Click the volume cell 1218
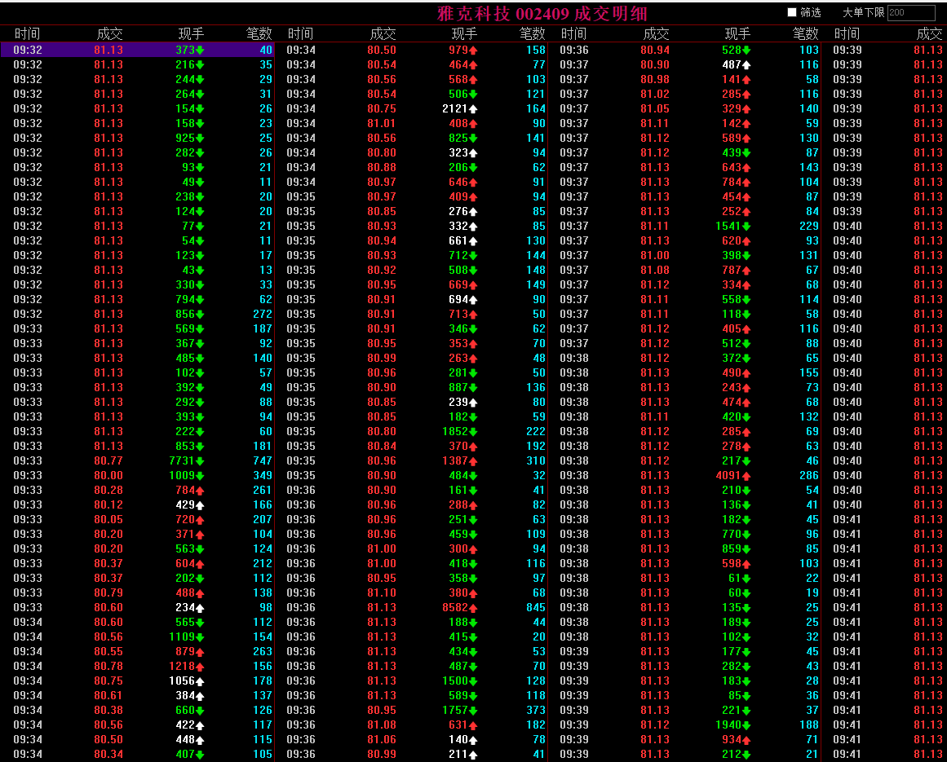947x762 pixels. point(186,666)
